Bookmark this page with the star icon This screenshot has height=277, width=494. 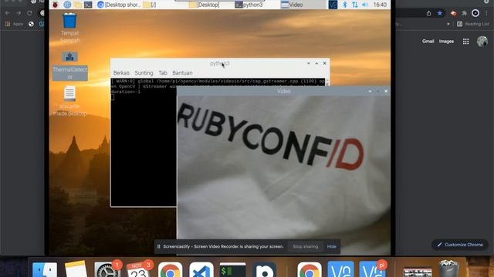(x=439, y=13)
